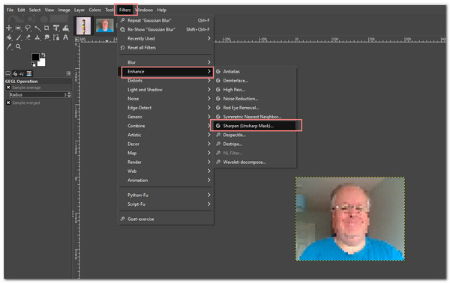Screen dimensions: 450x283
Task: Switch to the portrait image thumbnail tab
Action: (x=105, y=25)
